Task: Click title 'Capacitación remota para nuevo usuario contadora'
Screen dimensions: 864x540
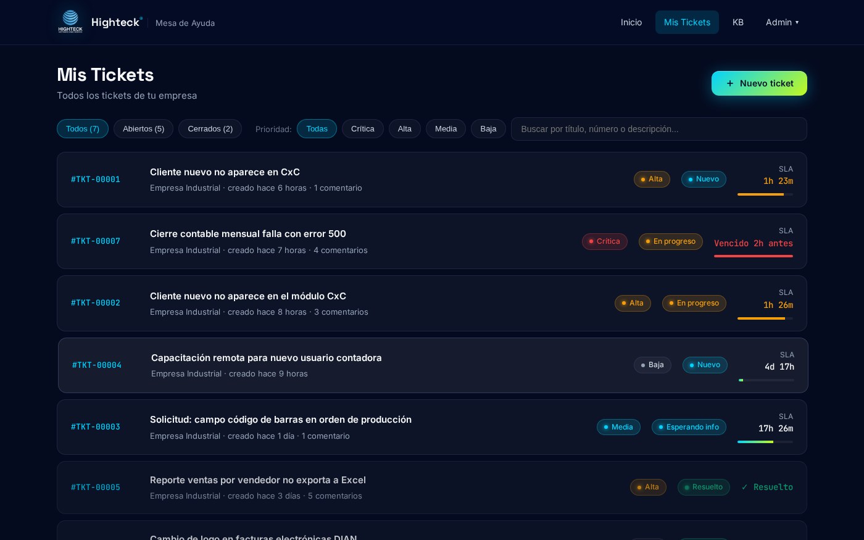Action: (267, 358)
